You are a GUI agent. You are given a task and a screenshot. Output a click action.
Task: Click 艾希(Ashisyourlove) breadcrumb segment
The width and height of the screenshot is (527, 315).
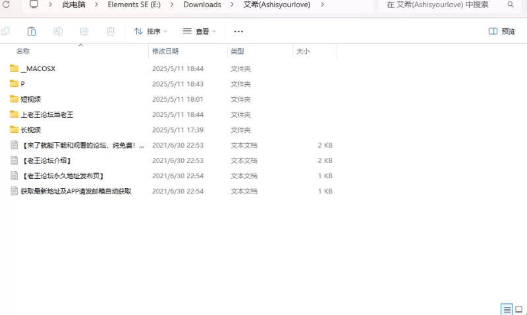click(277, 5)
